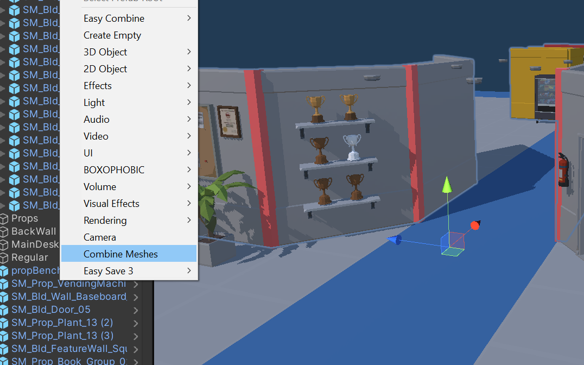Expand the Volume submenu arrow

189,186
